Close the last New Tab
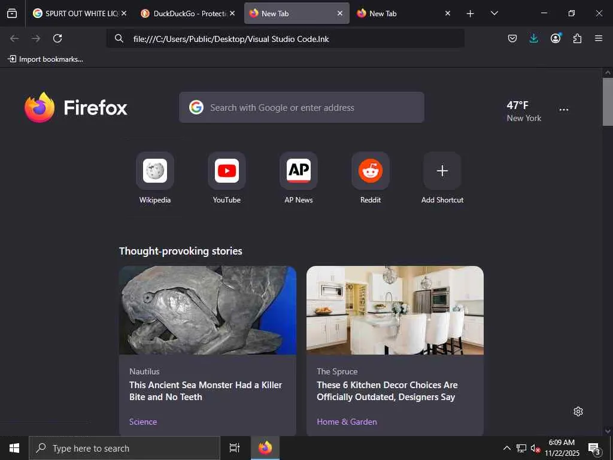This screenshot has width=613, height=460. pyautogui.click(x=448, y=13)
